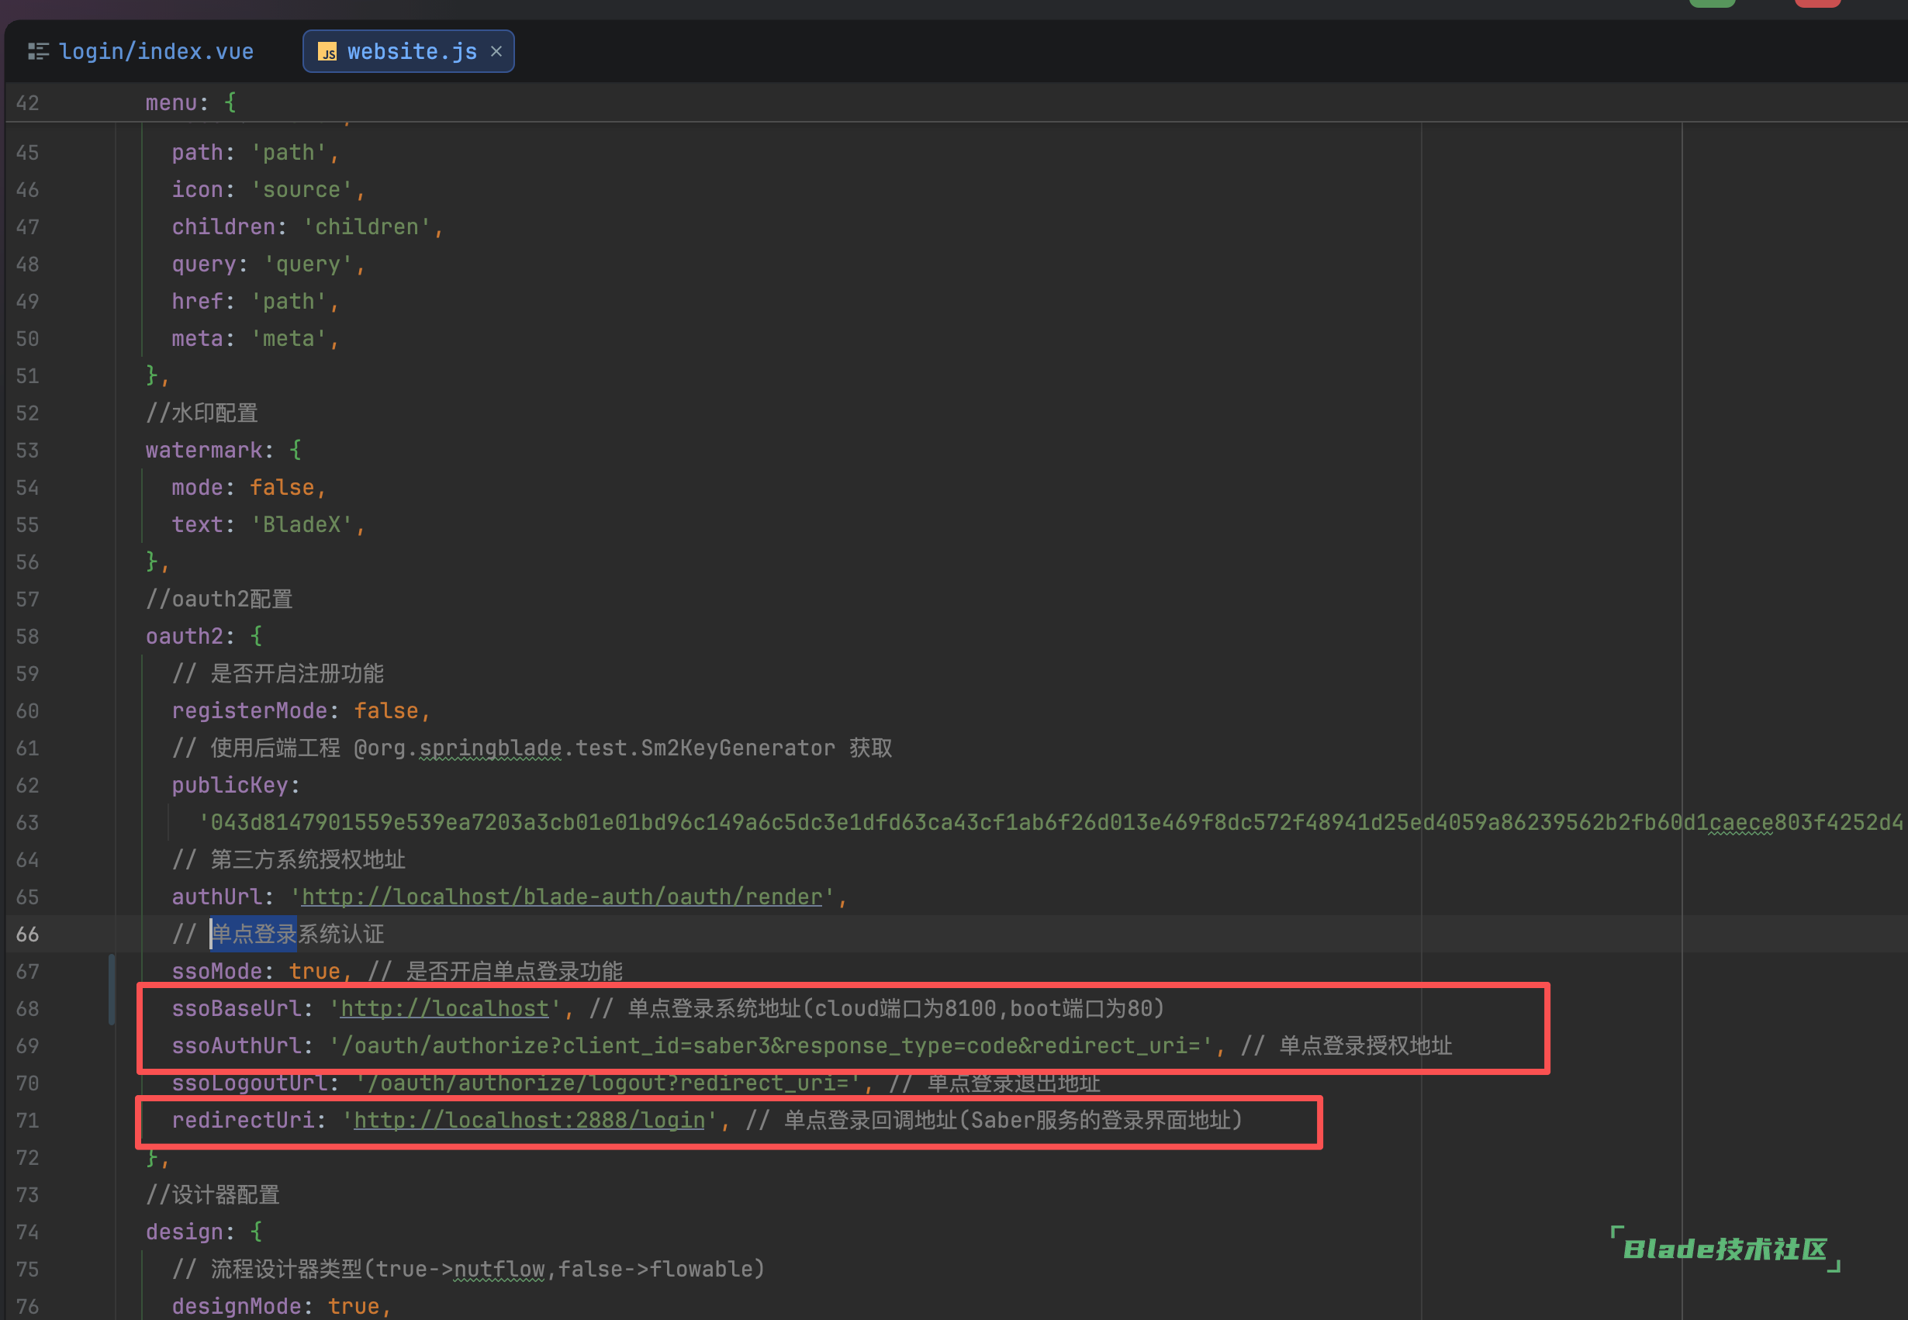Viewport: 1908px width, 1320px height.
Task: Click line number 71 in the gutter
Action: (27, 1120)
